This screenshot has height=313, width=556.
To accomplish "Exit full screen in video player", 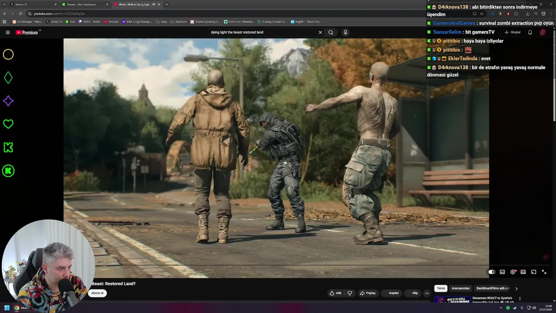I will [544, 272].
